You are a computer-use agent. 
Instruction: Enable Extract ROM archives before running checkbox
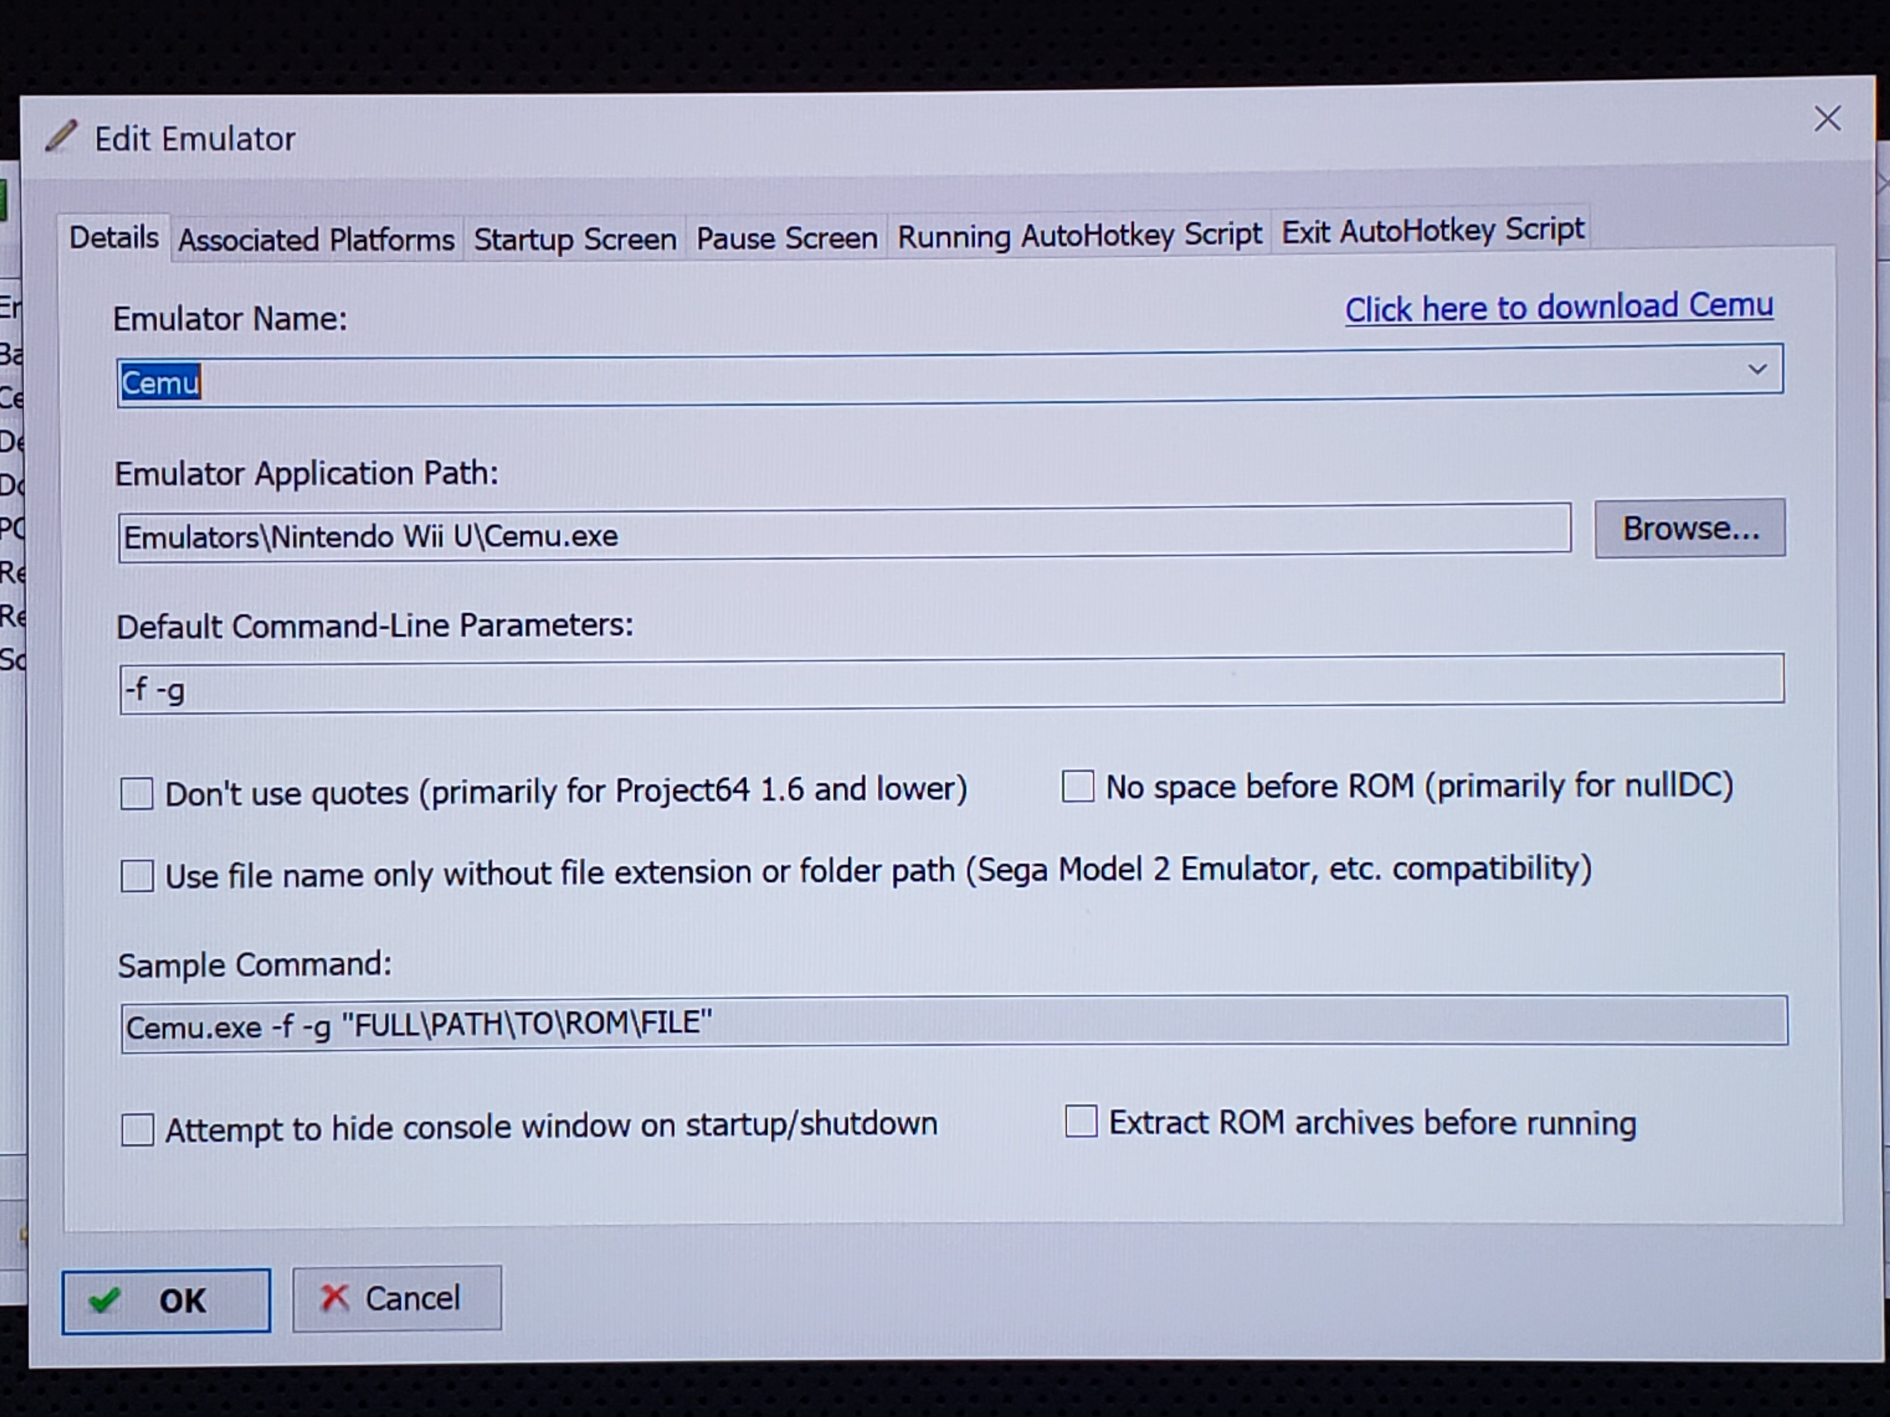tap(1081, 1121)
